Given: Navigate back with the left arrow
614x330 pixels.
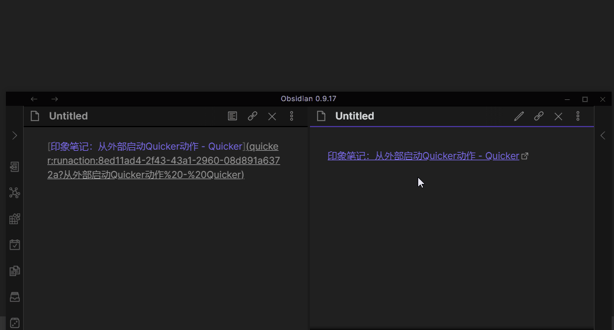Looking at the screenshot, I should [34, 99].
